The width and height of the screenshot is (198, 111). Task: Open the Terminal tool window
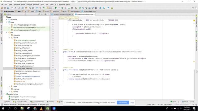(x=50, y=102)
